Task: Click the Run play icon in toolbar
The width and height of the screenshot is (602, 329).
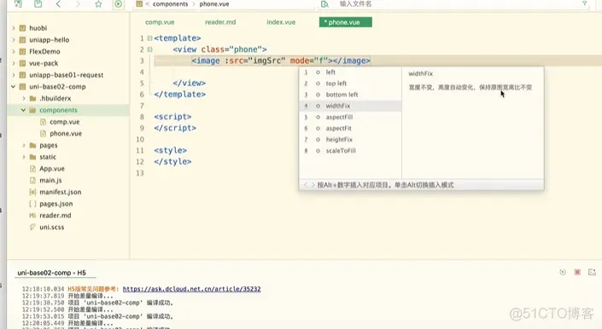Action: click(118, 3)
